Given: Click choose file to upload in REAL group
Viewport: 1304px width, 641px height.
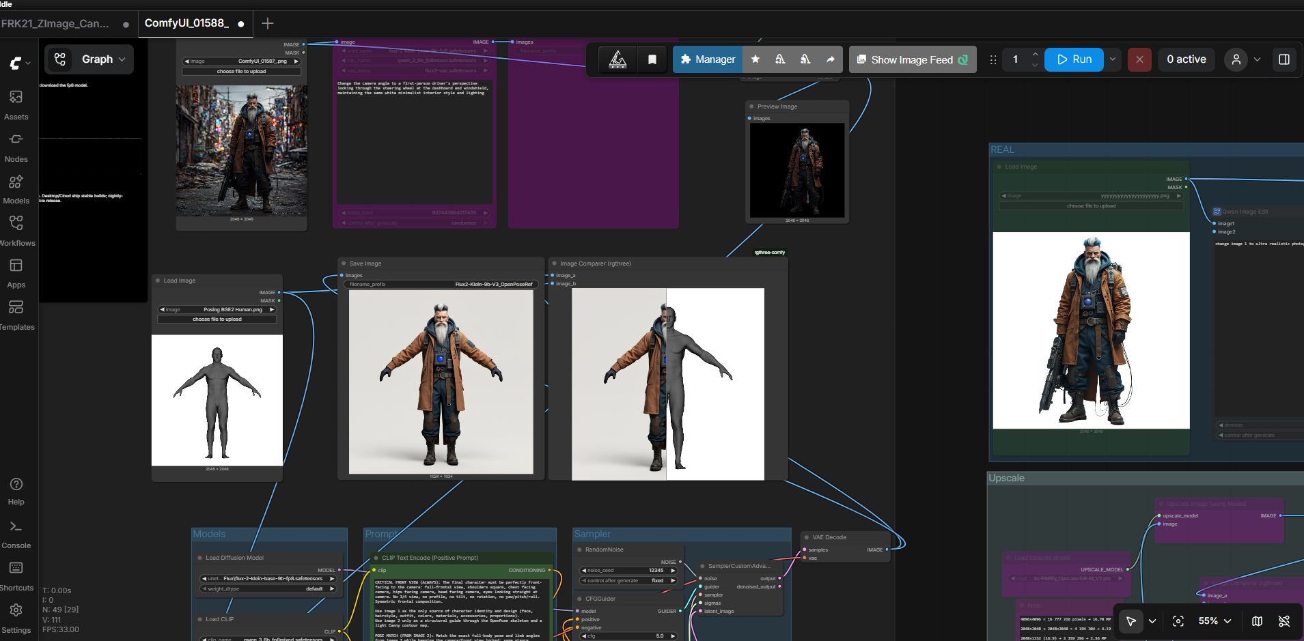Looking at the screenshot, I should coord(1091,205).
